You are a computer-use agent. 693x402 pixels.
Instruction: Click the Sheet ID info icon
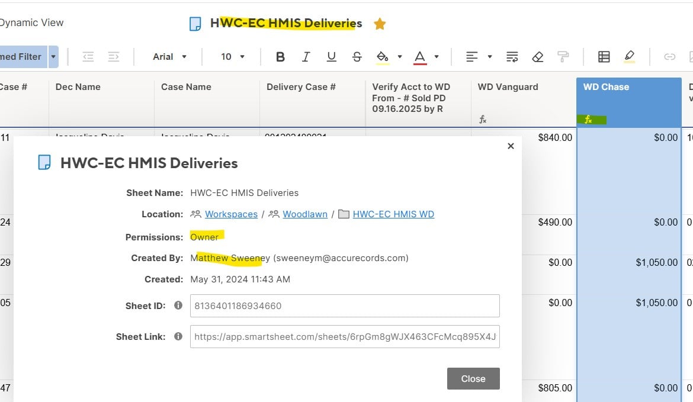click(178, 305)
